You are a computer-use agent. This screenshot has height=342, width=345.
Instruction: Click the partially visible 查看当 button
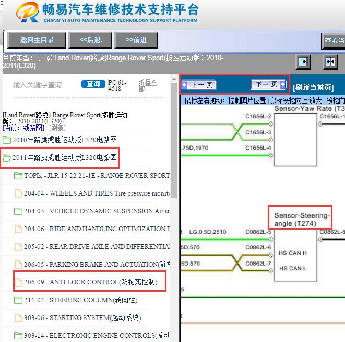click(x=334, y=41)
